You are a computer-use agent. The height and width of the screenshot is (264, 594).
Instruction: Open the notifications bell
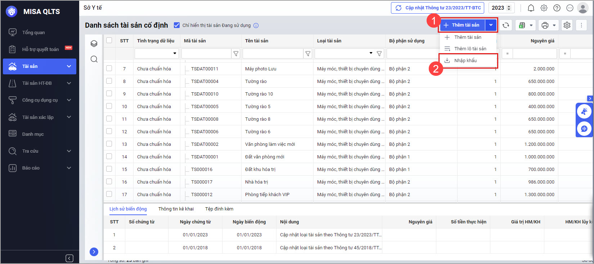coord(531,8)
